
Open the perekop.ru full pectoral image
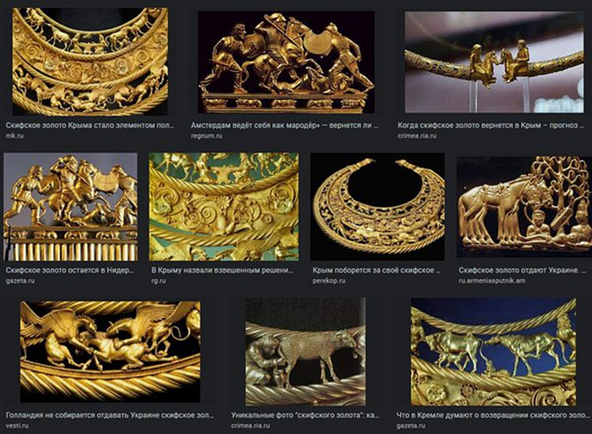click(377, 206)
